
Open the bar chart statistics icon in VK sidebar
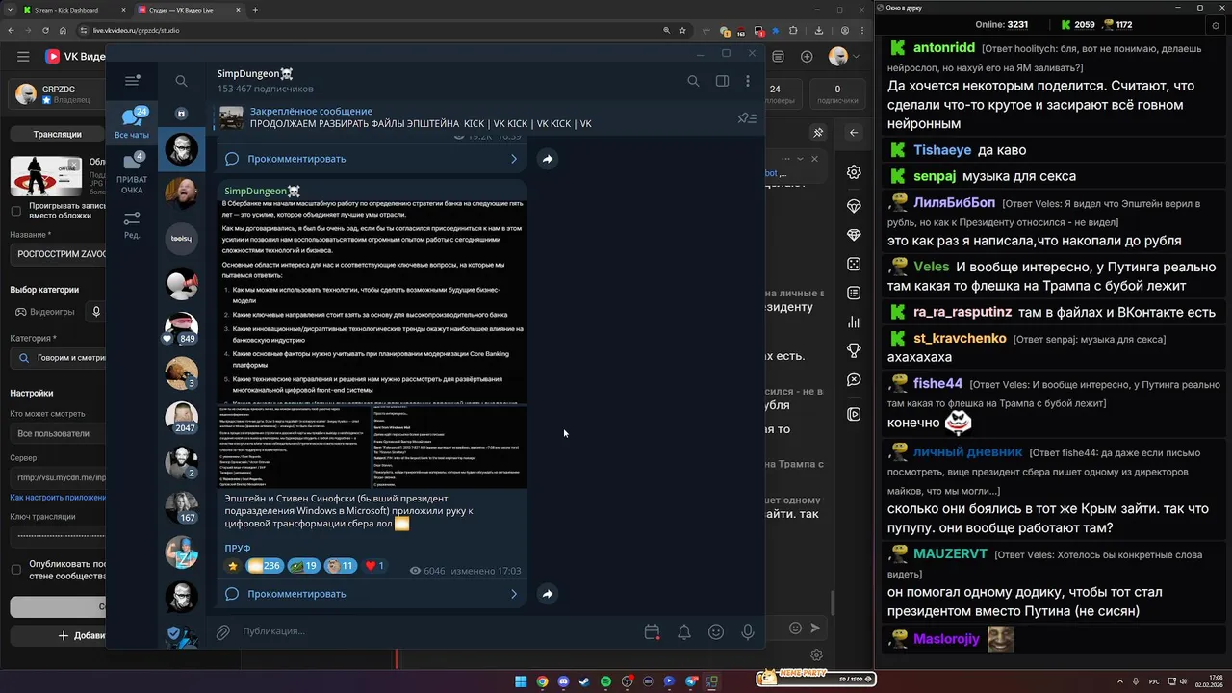(854, 322)
